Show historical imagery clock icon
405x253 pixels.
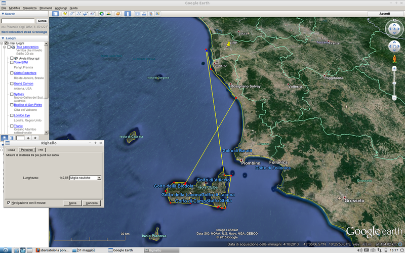pyautogui.click(x=102, y=14)
